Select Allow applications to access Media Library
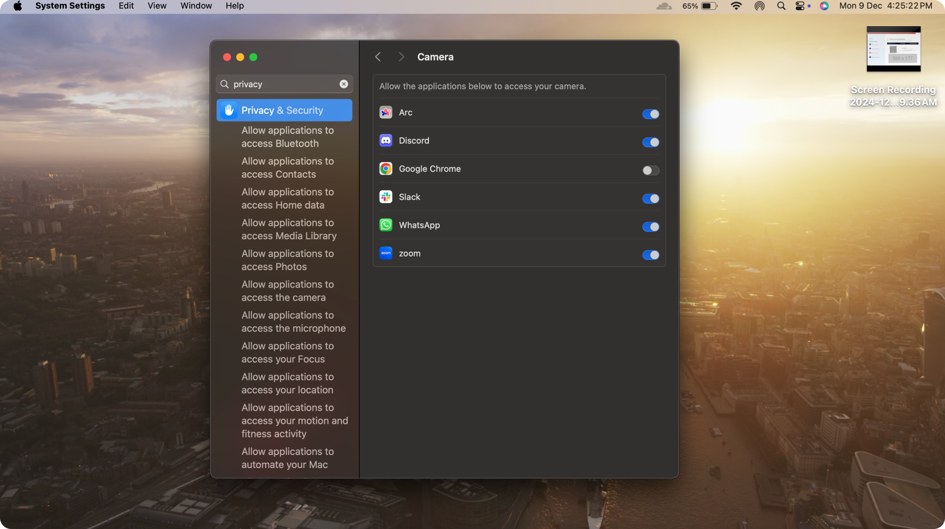Screen dimensions: 945x529 [289, 229]
